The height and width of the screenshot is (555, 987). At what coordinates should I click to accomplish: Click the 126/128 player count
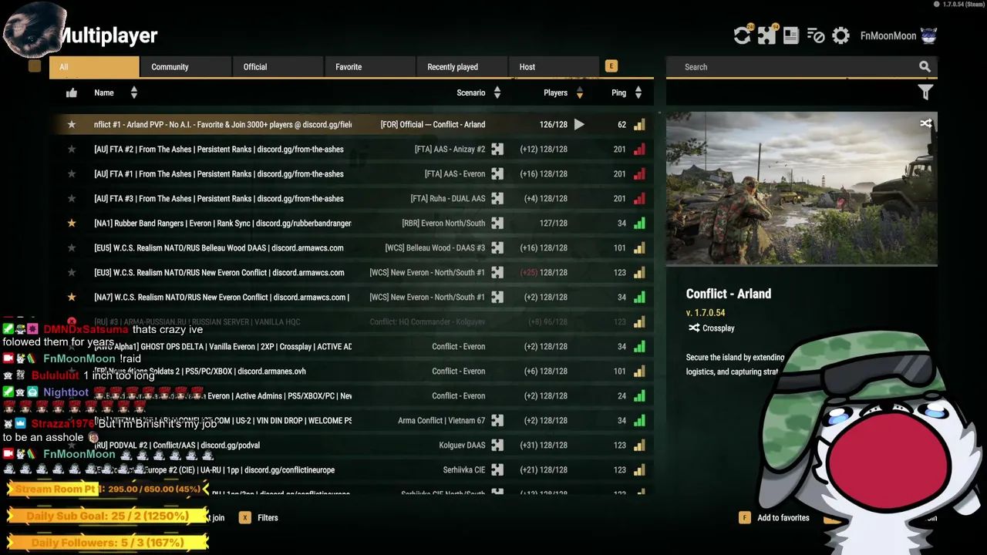553,124
